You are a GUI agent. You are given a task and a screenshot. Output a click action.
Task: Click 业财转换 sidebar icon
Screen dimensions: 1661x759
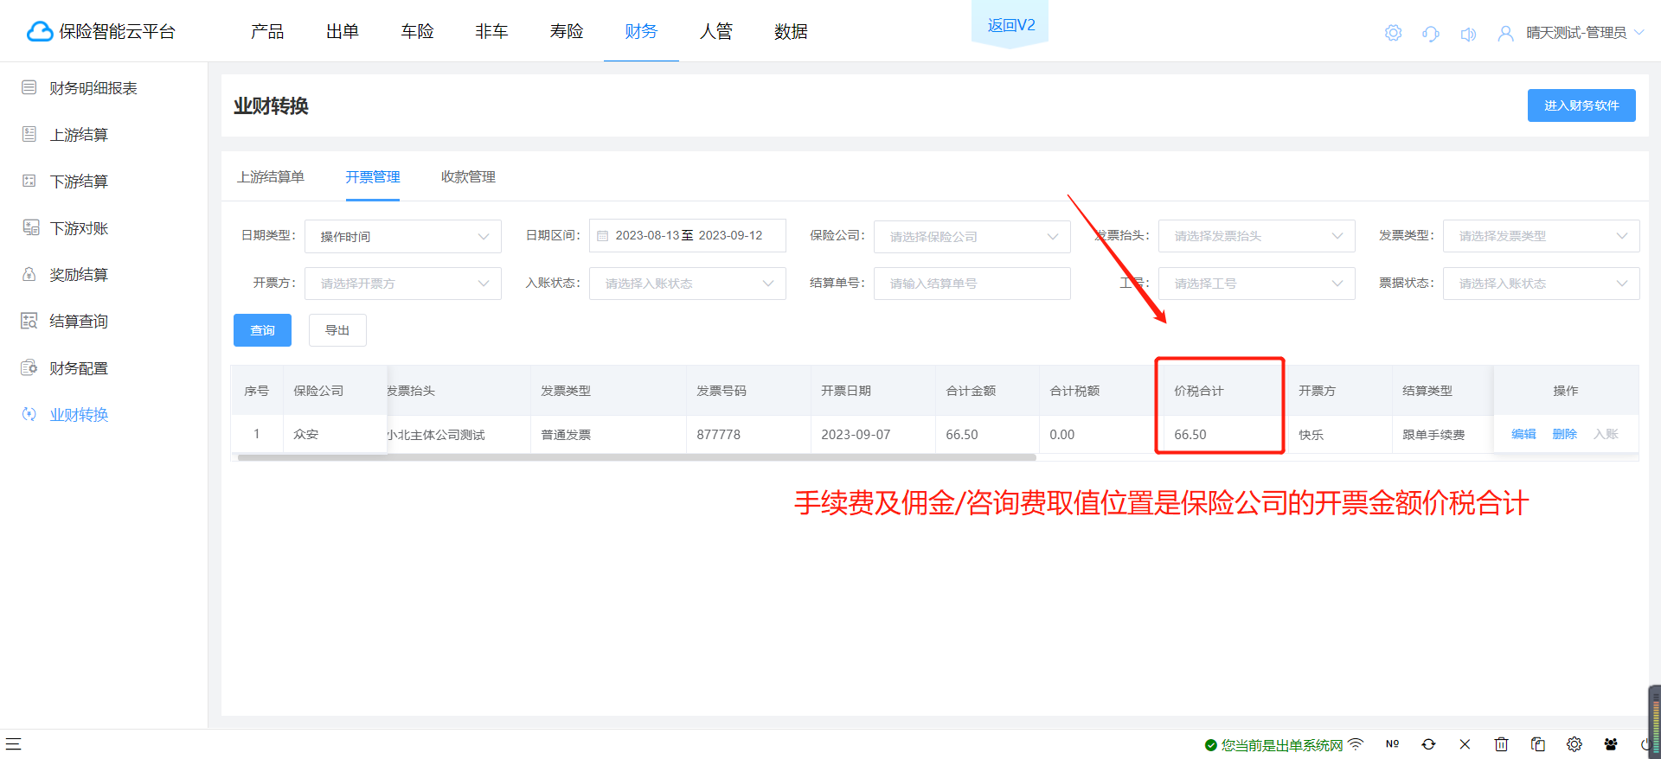pyautogui.click(x=29, y=414)
